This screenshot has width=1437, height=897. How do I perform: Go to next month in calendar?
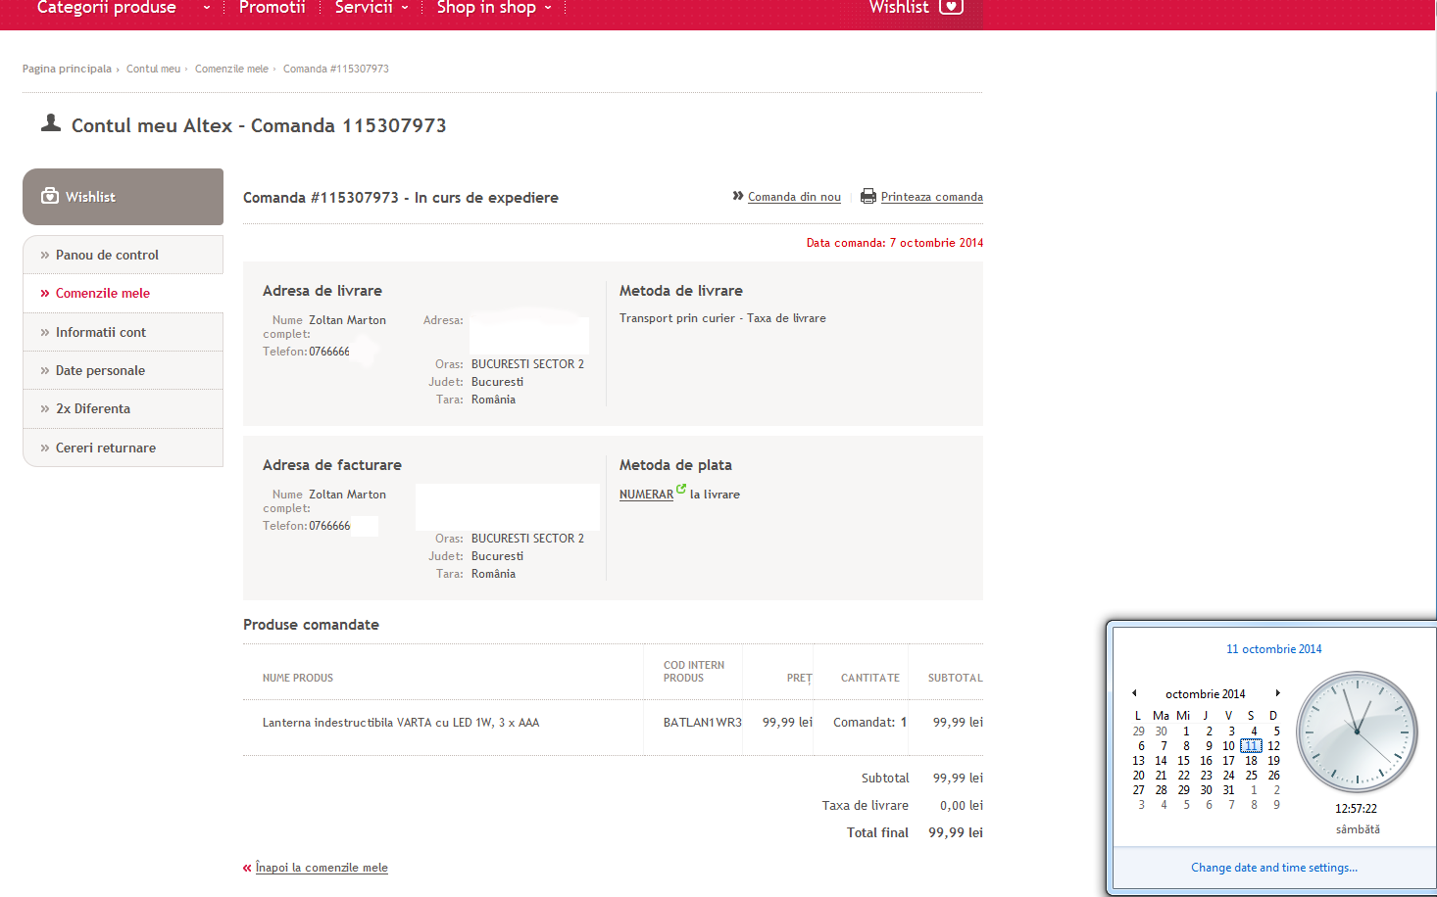point(1277,693)
